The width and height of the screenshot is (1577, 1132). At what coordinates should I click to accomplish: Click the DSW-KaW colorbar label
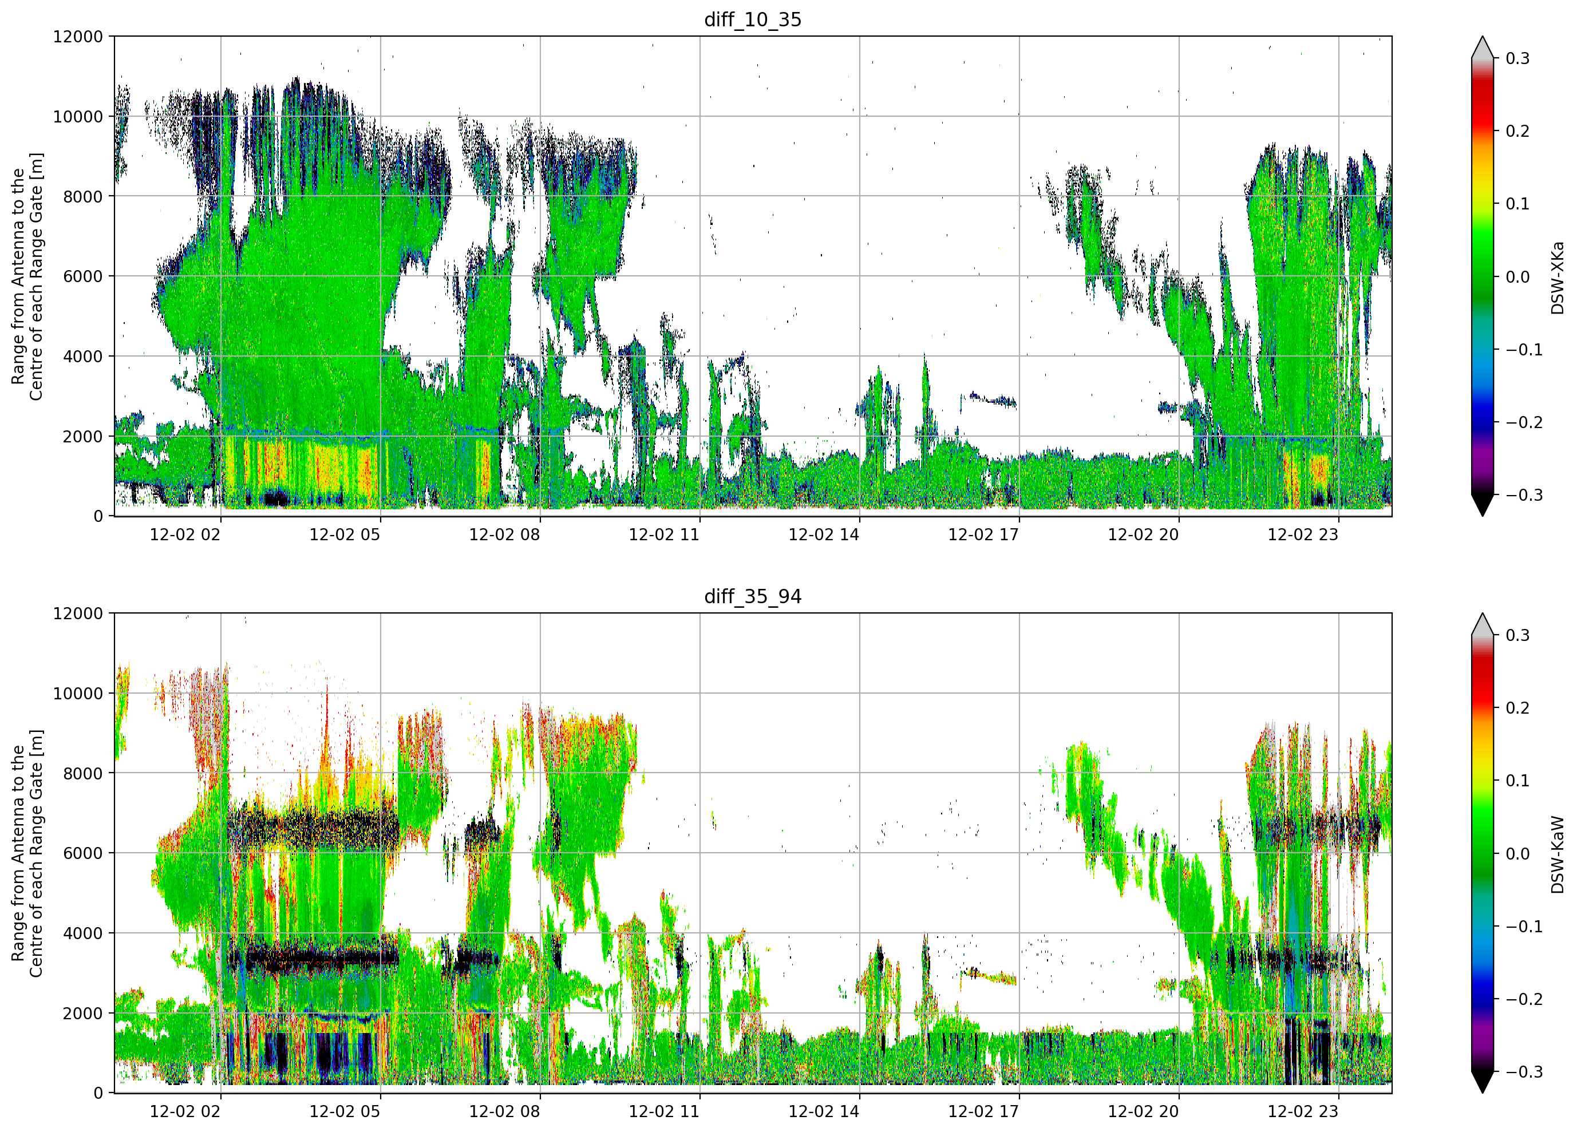pyautogui.click(x=1557, y=854)
